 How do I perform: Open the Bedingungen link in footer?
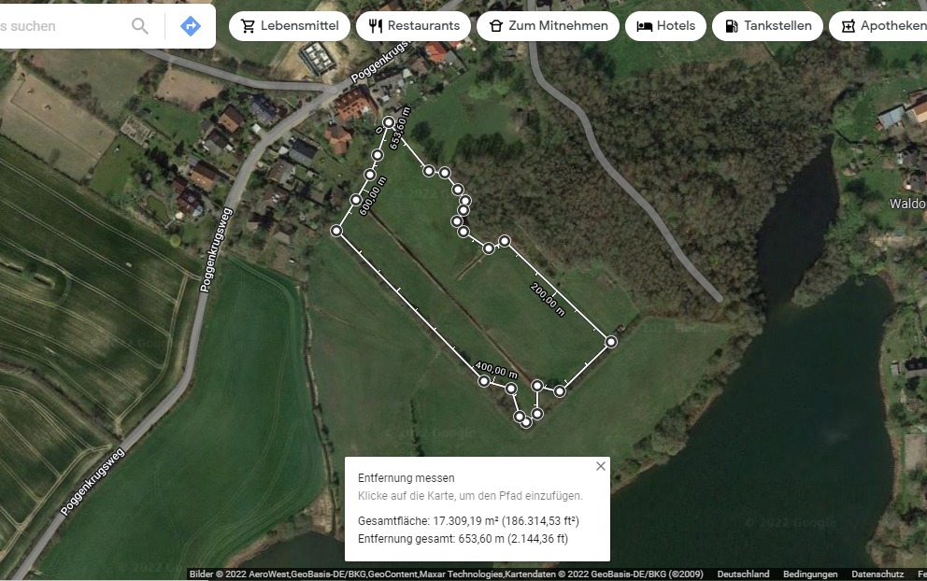coord(810,574)
